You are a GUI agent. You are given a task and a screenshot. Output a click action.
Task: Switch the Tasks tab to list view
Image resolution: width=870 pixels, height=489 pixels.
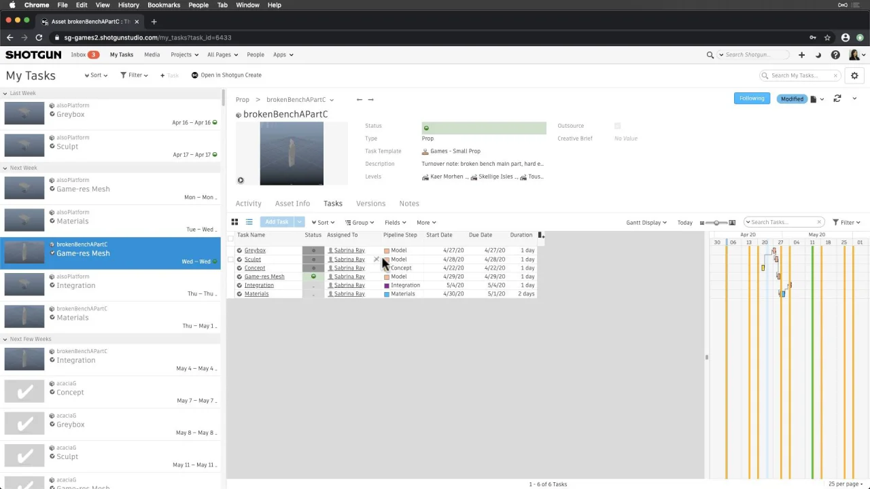(249, 222)
